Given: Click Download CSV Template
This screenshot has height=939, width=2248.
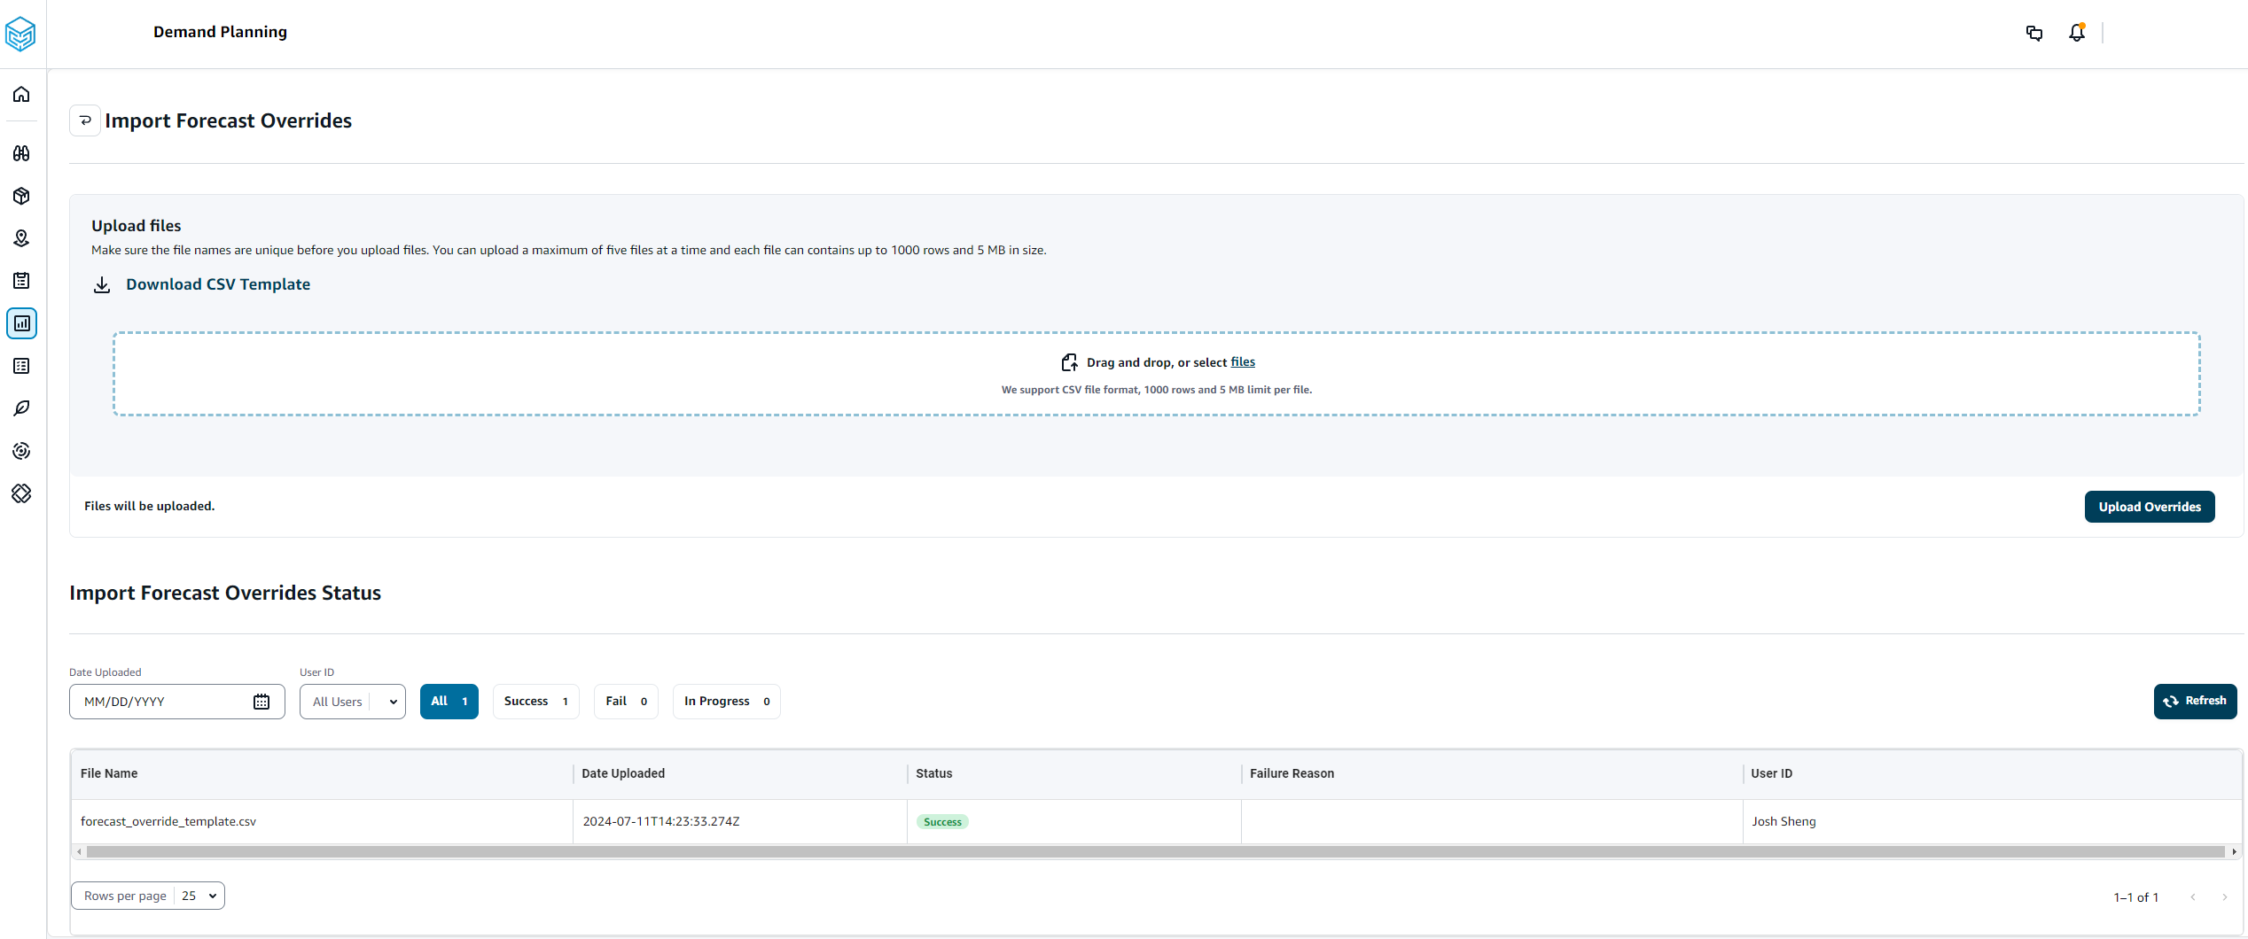Looking at the screenshot, I should click(x=217, y=284).
